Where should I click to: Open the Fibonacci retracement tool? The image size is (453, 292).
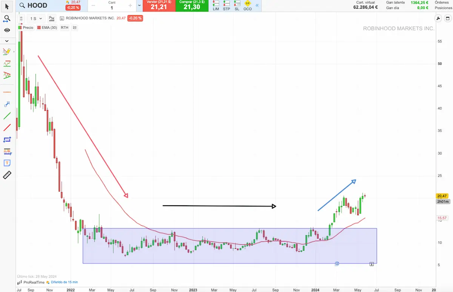coord(7,151)
